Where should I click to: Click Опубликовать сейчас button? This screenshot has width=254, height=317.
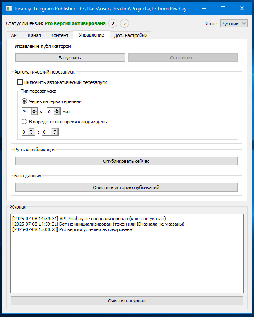(x=127, y=161)
